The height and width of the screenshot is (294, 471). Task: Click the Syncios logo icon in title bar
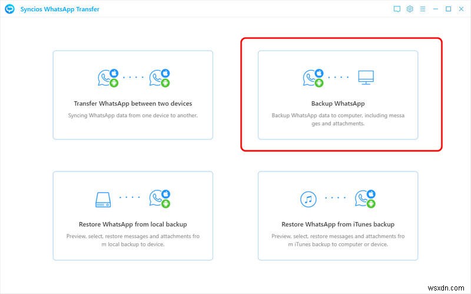(x=9, y=9)
